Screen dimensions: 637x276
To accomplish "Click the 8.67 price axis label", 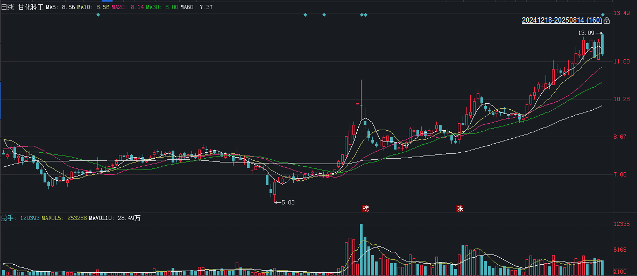I will click(x=621, y=137).
